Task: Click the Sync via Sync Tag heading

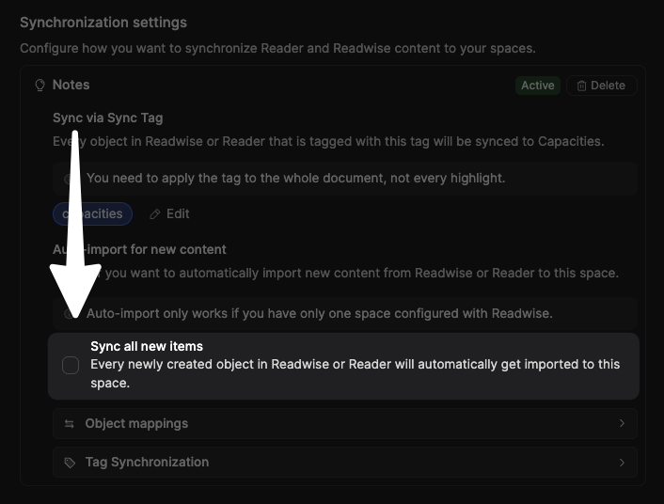Action: tap(107, 118)
